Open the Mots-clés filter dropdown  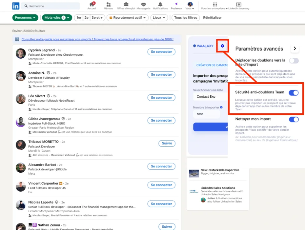click(x=57, y=18)
